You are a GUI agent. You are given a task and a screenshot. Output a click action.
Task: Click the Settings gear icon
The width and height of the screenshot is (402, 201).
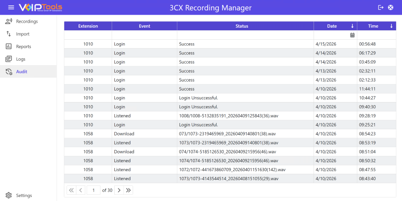[8, 195]
